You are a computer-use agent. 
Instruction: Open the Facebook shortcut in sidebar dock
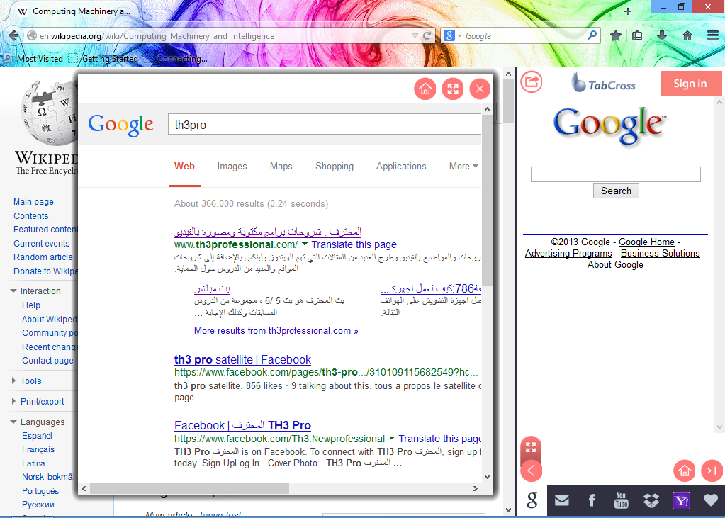click(592, 500)
